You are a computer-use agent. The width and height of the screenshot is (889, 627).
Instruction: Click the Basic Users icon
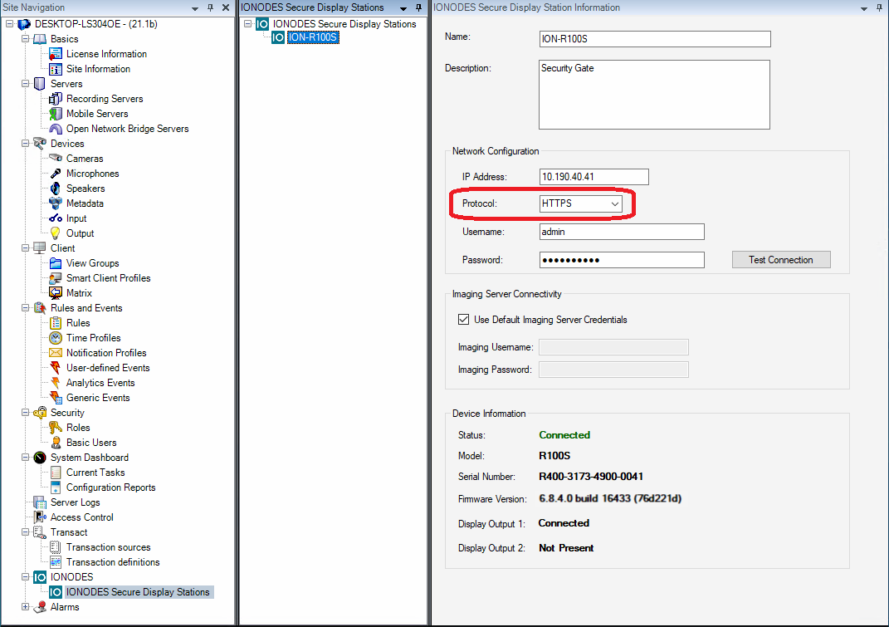point(56,443)
